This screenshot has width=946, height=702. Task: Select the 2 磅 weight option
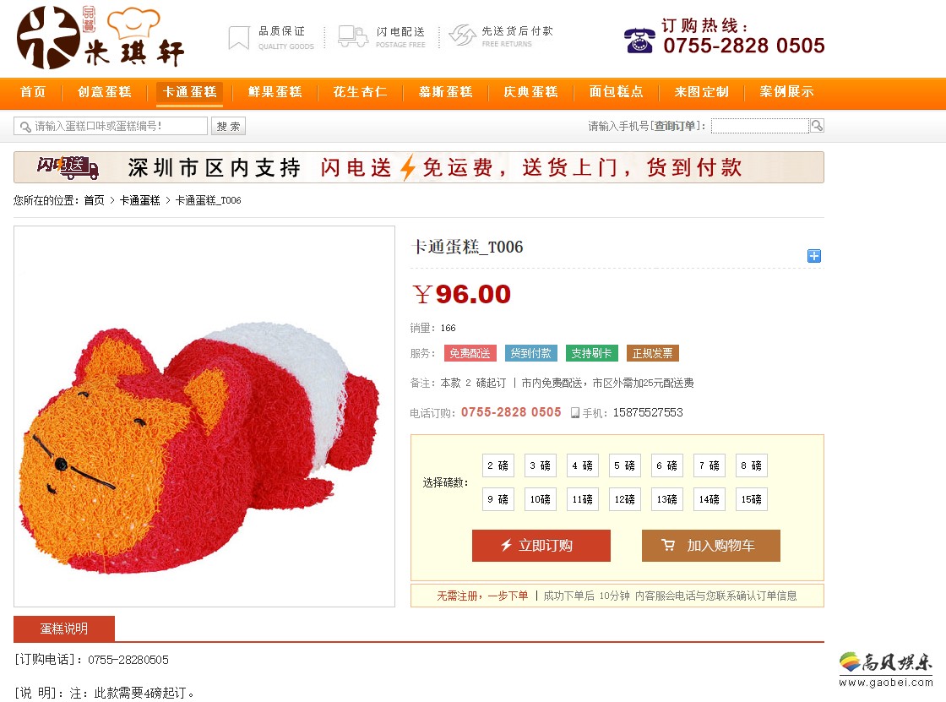pyautogui.click(x=497, y=465)
